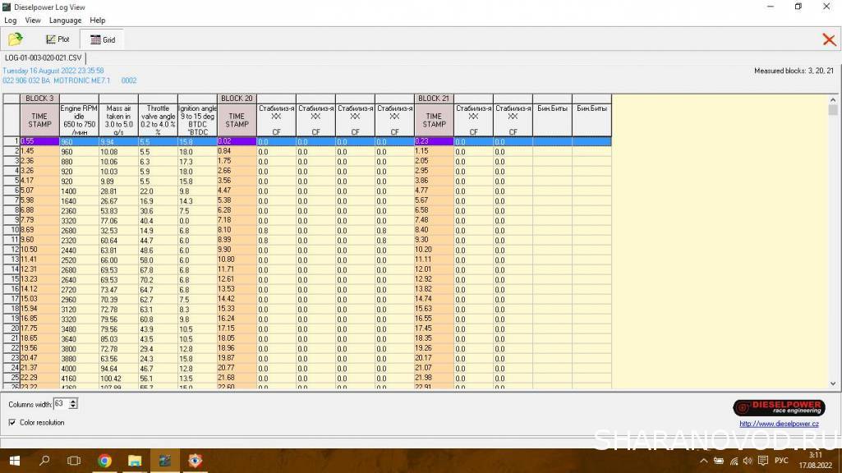This screenshot has height=473, width=842.
Task: Close the log with the red X icon
Action: 828,39
